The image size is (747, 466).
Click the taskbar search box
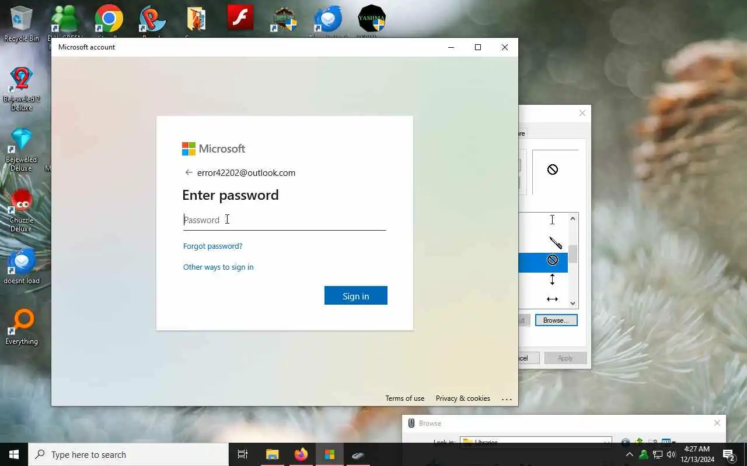click(128, 454)
